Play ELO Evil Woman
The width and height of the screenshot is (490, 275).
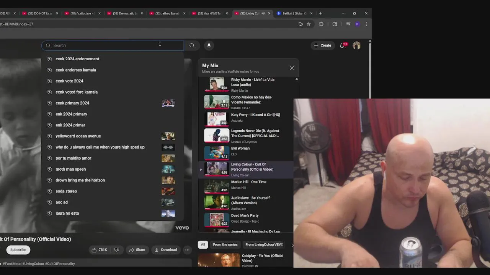tap(246, 152)
